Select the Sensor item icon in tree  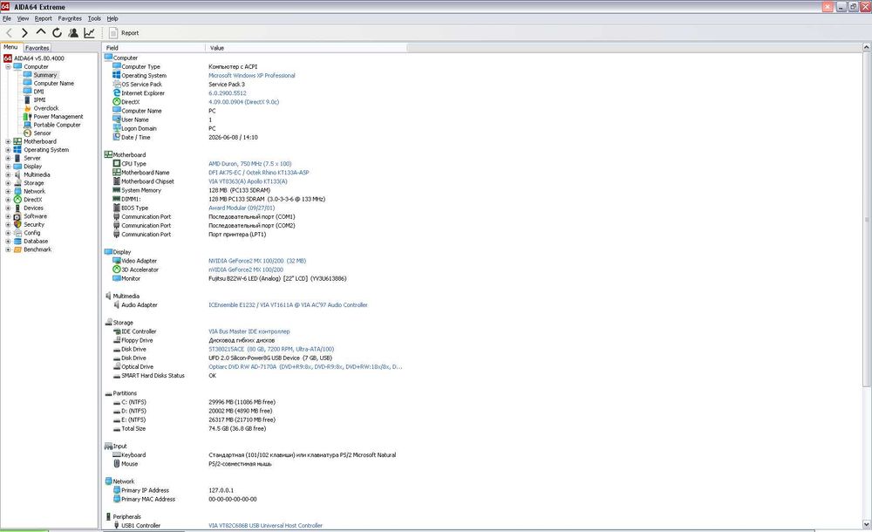click(x=27, y=133)
